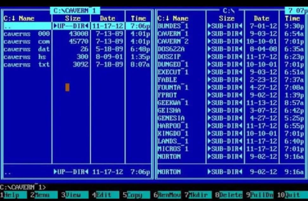Click the 1 Help function key
This screenshot has width=308, height=201.
14,195
